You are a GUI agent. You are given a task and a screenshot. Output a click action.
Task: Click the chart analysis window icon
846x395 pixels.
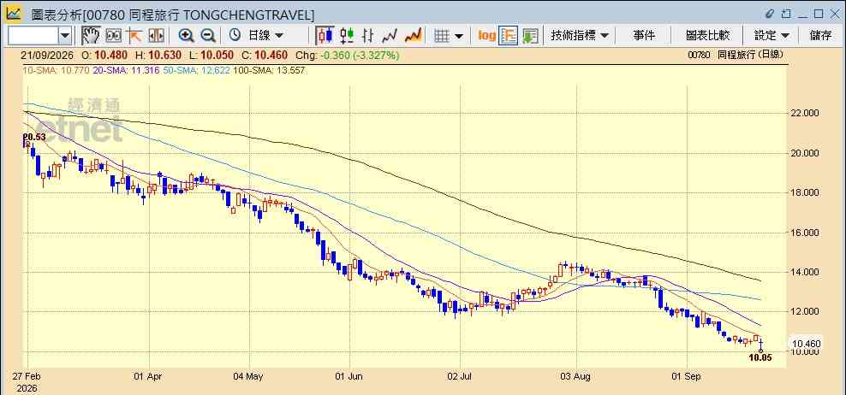click(x=13, y=13)
